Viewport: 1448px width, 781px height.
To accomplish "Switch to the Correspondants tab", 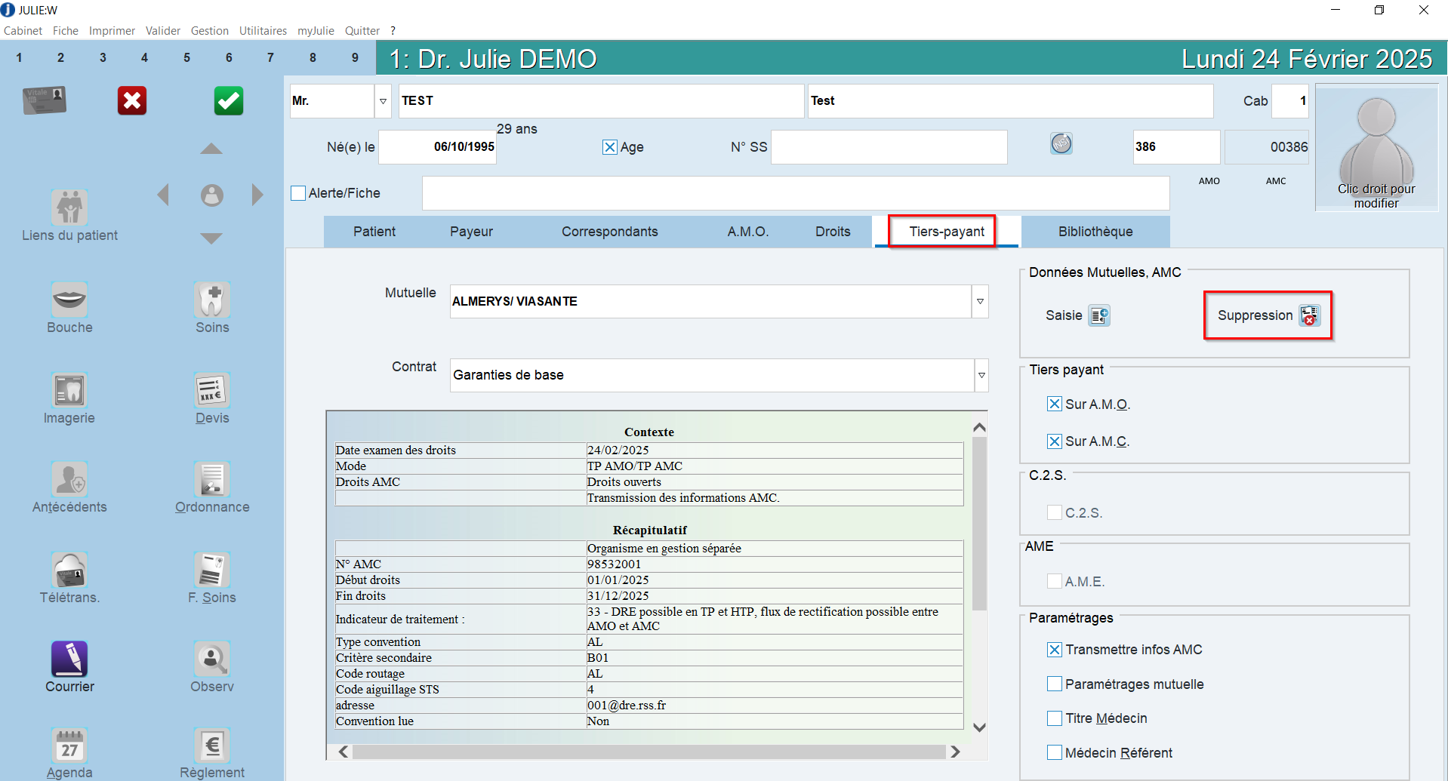I will [x=610, y=232].
